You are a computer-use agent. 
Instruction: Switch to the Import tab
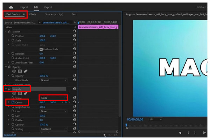coord(24,7)
